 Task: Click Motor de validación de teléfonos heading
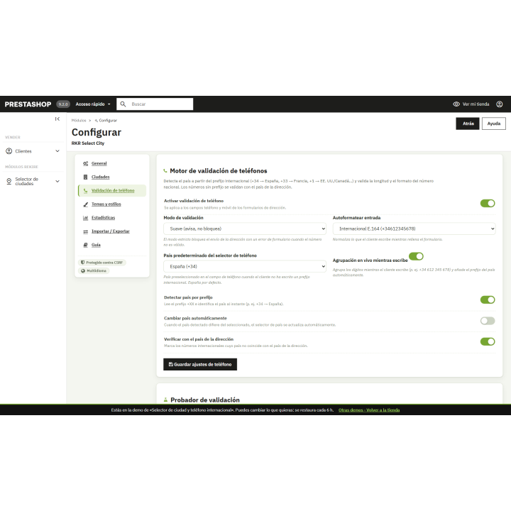pyautogui.click(x=219, y=171)
